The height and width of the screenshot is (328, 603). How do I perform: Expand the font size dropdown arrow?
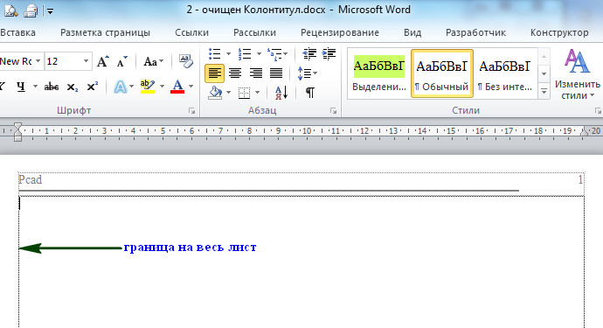87,61
